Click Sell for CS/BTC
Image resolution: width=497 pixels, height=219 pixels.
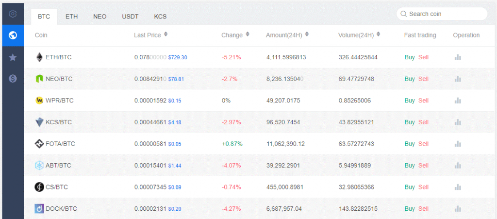point(423,187)
